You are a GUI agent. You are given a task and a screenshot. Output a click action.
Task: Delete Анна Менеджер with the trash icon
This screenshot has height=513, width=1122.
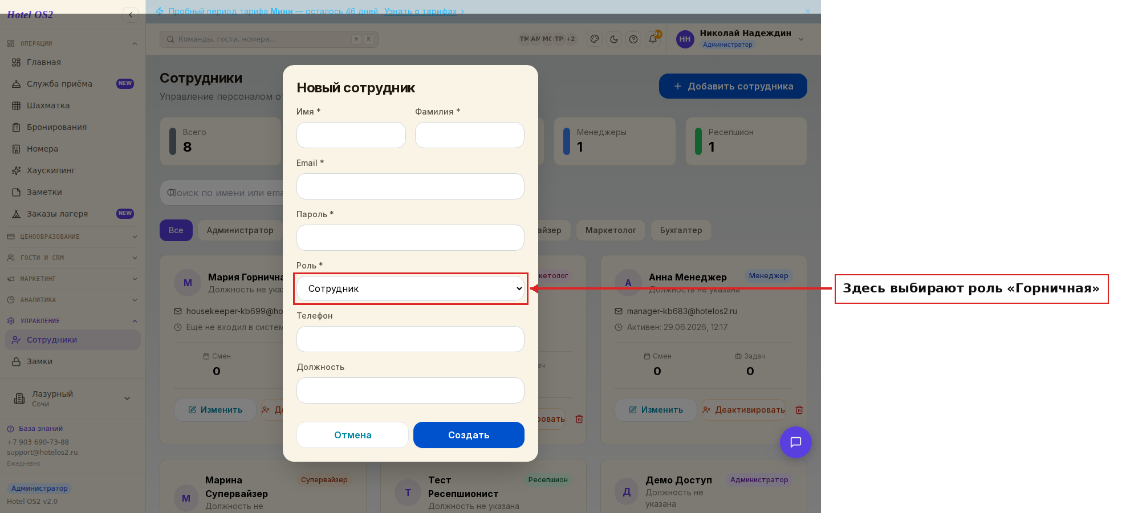point(799,410)
